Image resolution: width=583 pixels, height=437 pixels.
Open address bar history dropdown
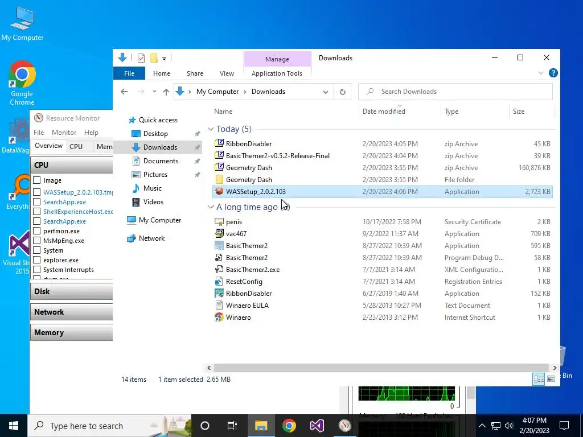pos(325,92)
